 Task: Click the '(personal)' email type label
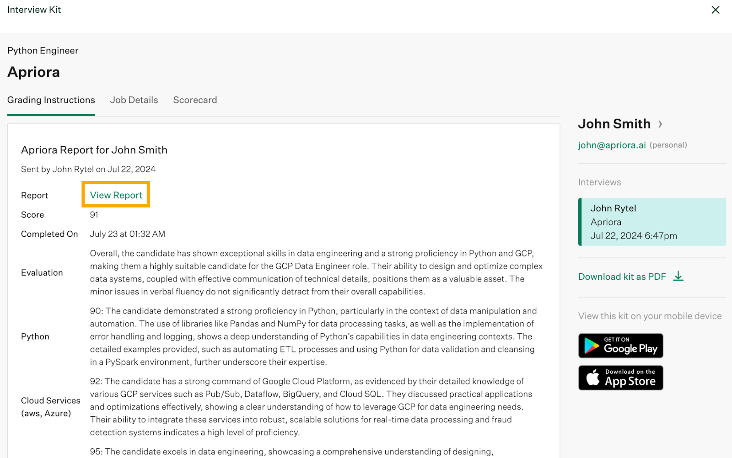tap(668, 145)
